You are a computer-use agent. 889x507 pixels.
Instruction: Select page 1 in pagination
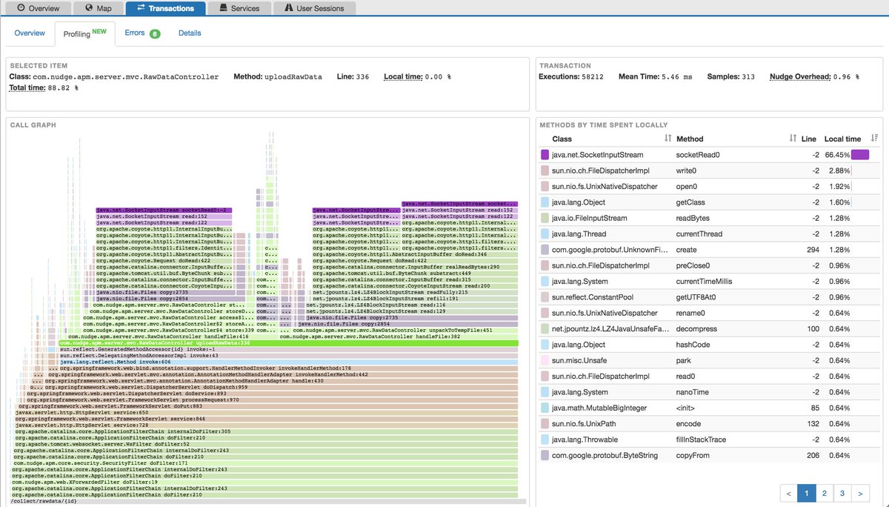pyautogui.click(x=806, y=492)
